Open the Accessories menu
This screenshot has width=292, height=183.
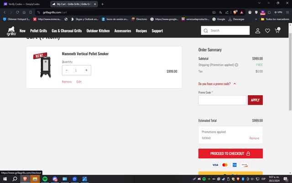point(123,31)
